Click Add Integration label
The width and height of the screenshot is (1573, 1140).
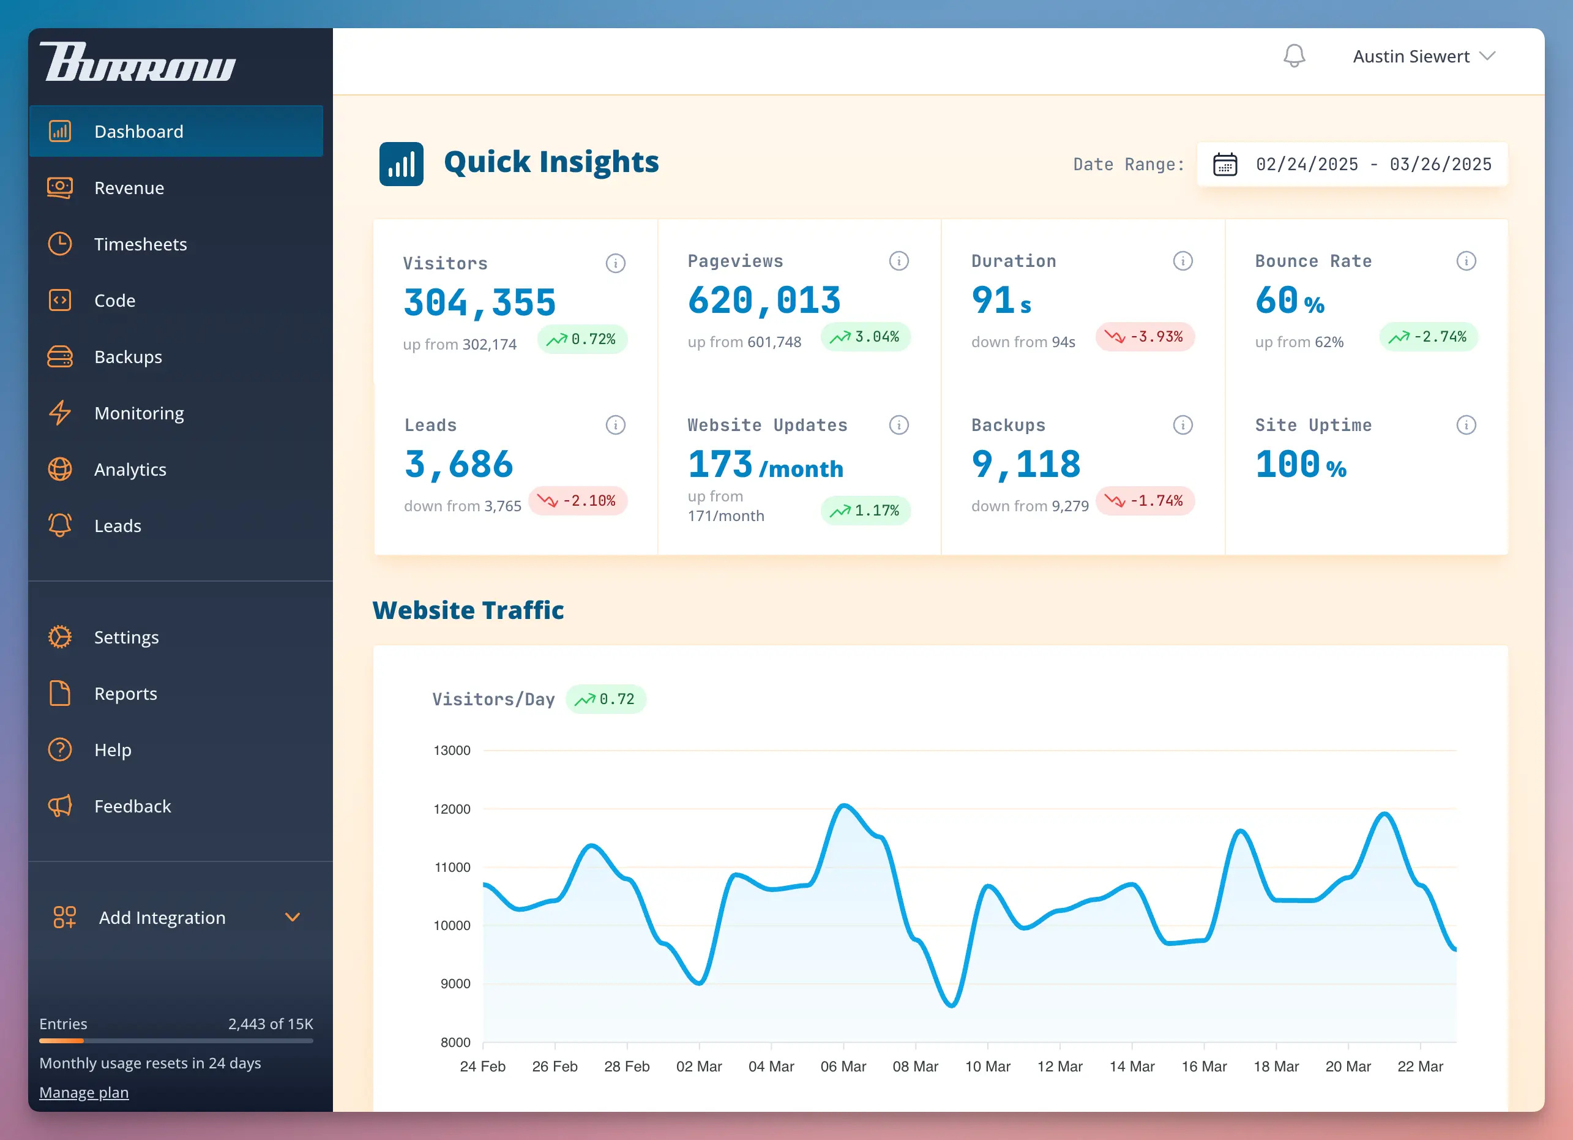[x=162, y=917]
